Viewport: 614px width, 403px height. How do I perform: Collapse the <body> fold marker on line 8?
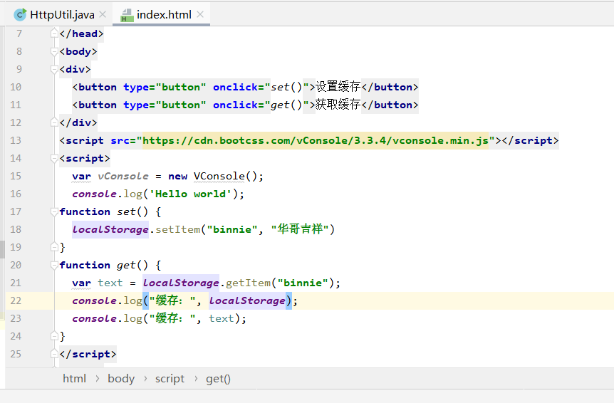pos(54,51)
